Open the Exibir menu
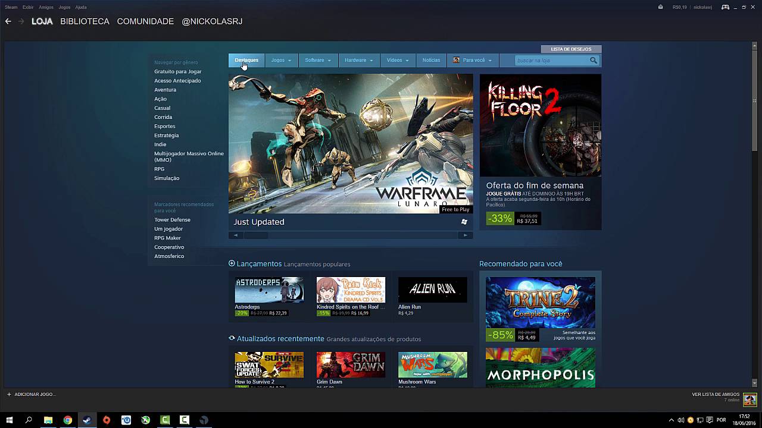Viewport: 762px width, 428px height. click(x=28, y=7)
